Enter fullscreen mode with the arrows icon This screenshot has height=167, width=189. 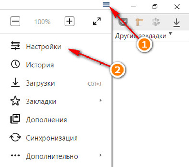tap(97, 21)
